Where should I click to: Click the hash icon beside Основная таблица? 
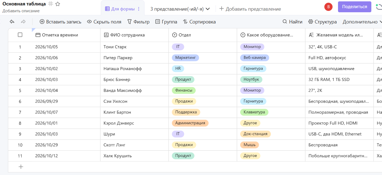pos(51,4)
